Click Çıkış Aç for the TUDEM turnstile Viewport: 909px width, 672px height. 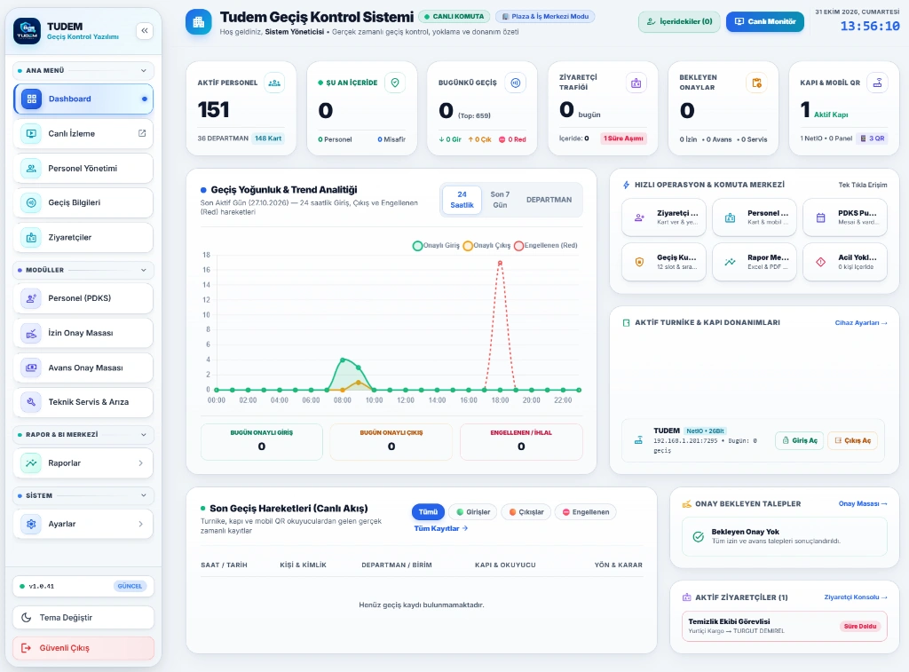(852, 440)
